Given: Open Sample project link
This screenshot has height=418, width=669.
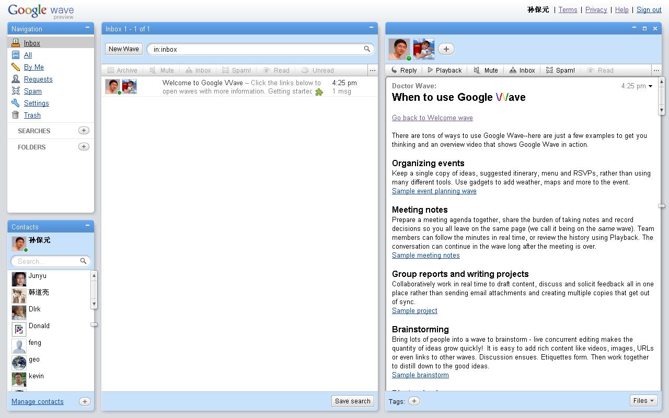Looking at the screenshot, I should click(x=414, y=310).
